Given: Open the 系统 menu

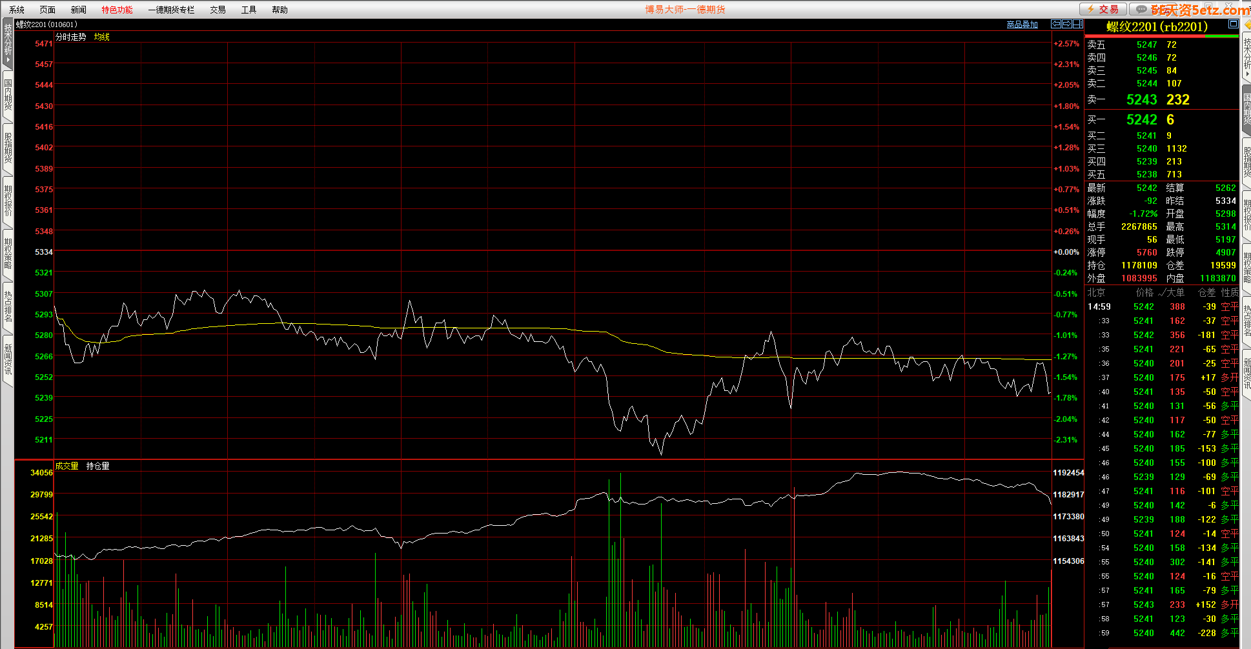Looking at the screenshot, I should pos(17,10).
